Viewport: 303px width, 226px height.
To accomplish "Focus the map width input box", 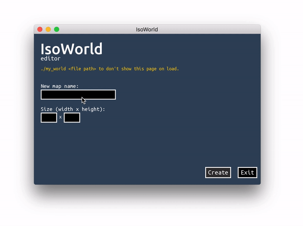I will tap(49, 118).
